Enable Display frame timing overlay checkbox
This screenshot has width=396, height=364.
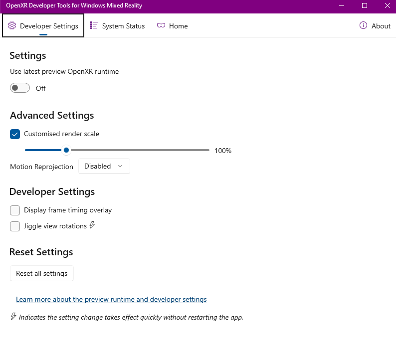15,210
